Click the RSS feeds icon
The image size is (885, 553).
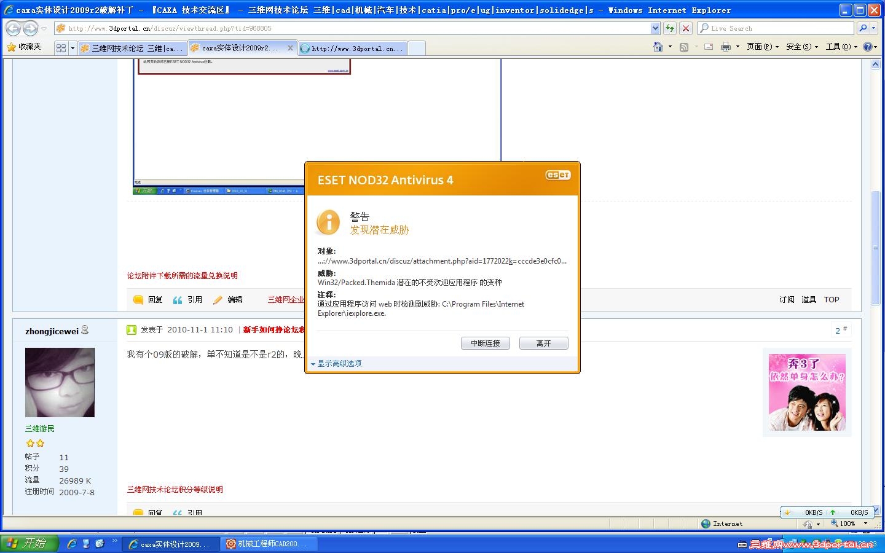[684, 47]
